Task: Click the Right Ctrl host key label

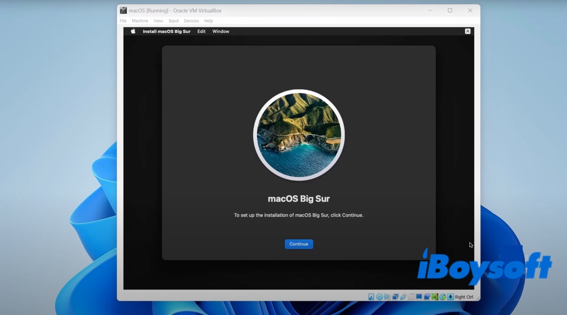Action: point(464,297)
